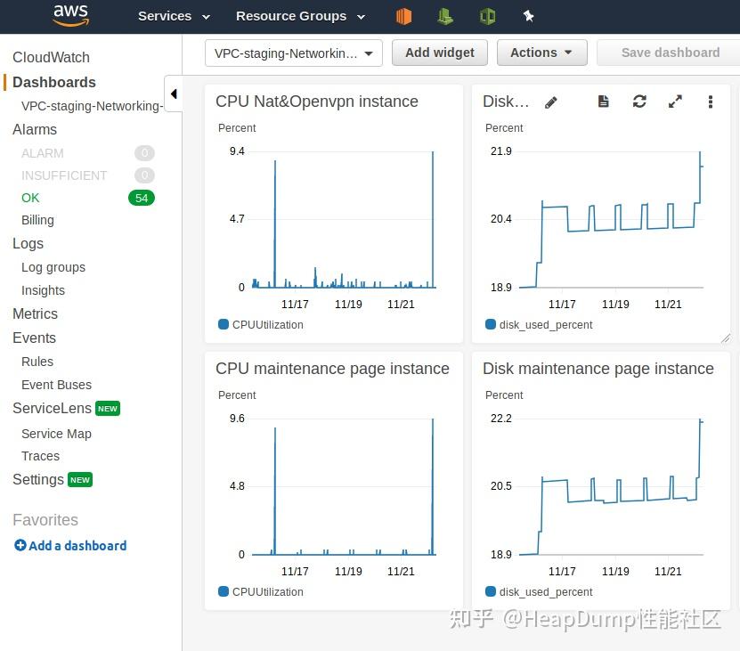
Task: Open the VPC-staging-Networking dashboard dropdown
Action: point(294,53)
